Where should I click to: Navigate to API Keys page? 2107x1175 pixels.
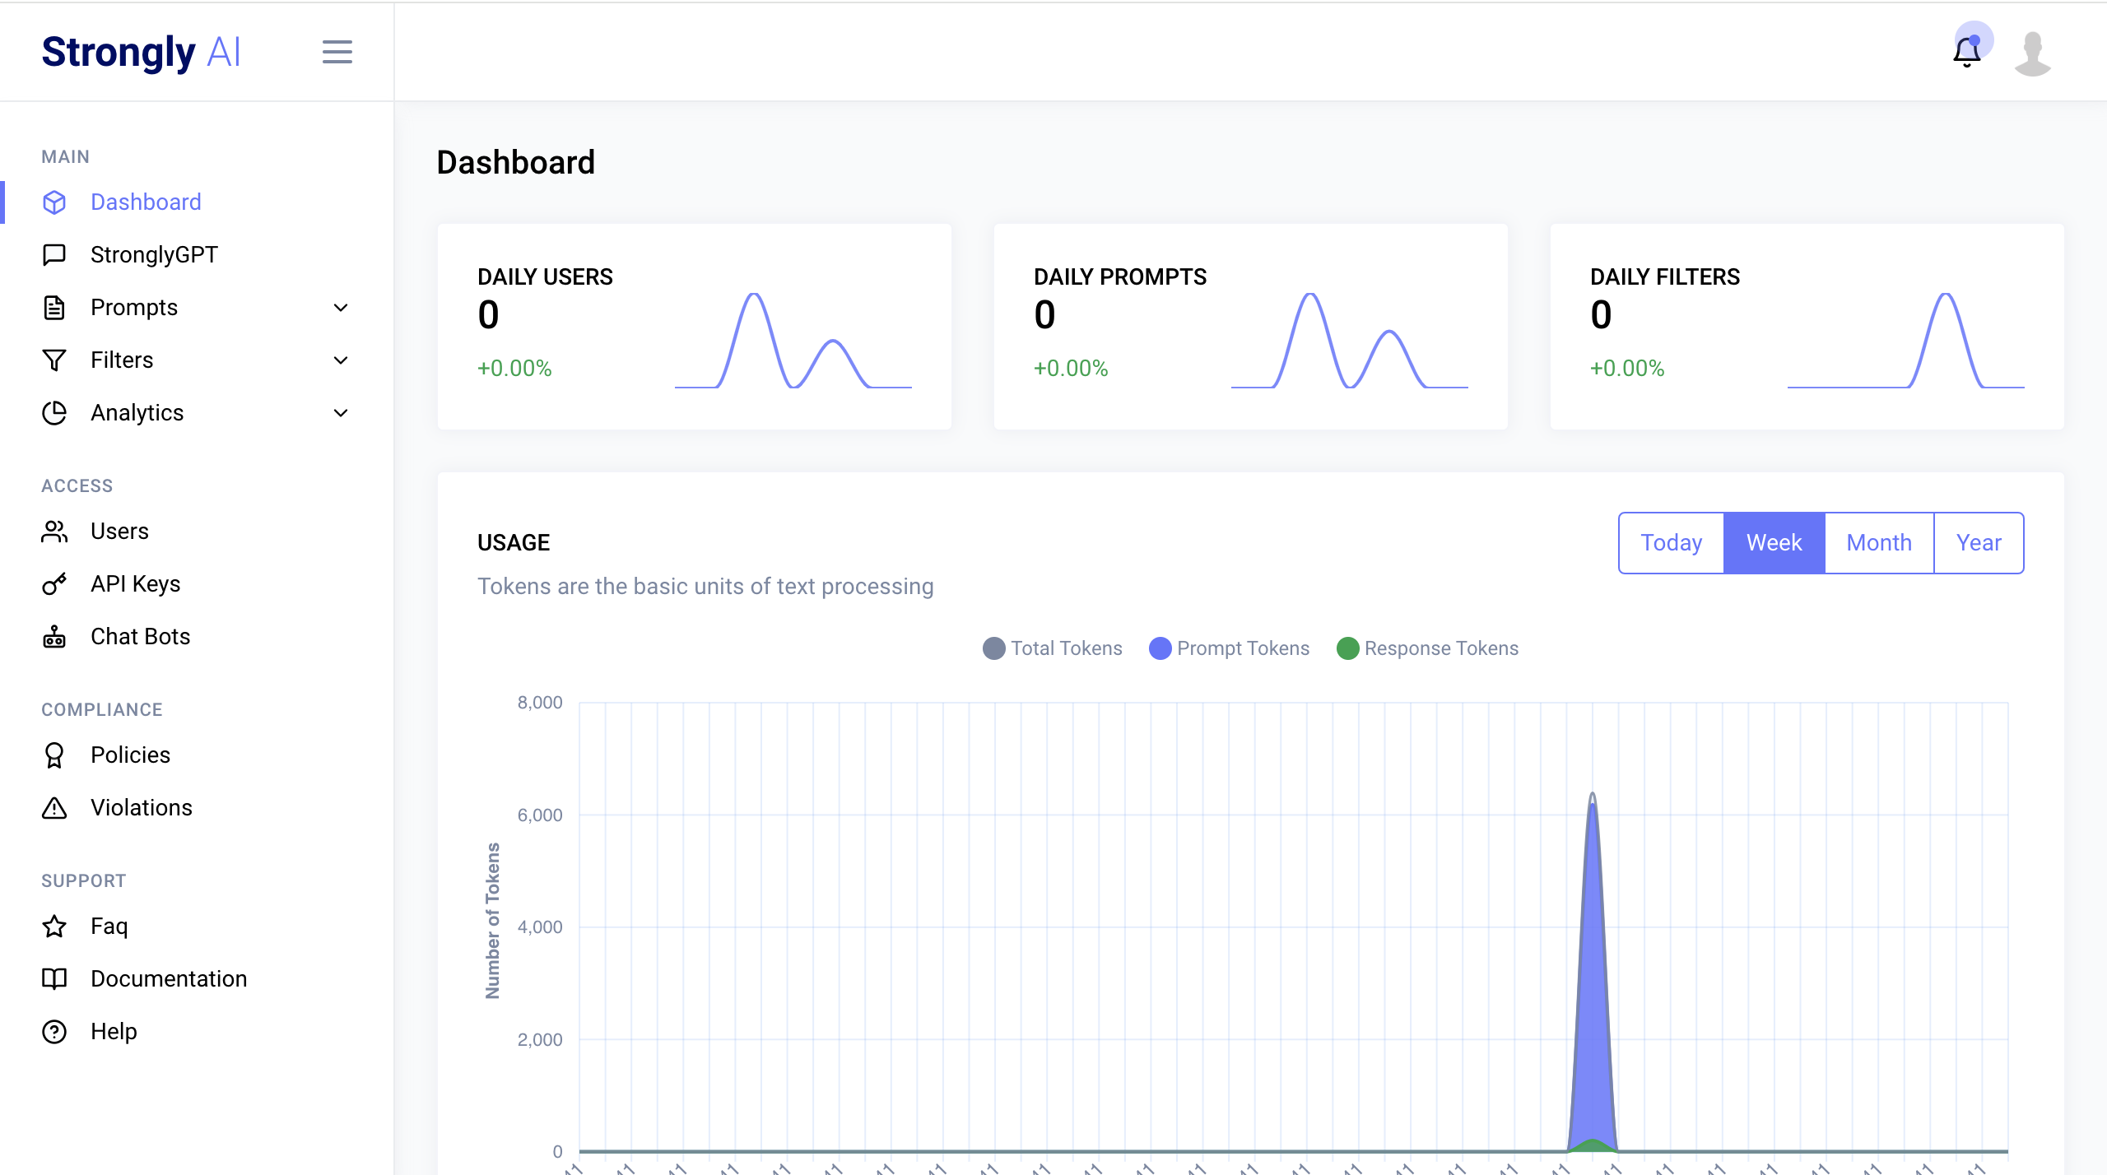135,584
